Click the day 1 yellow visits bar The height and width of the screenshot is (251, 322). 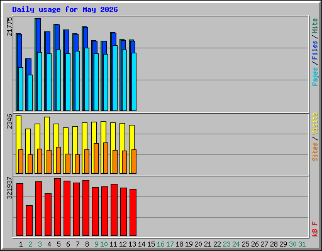(x=18, y=132)
